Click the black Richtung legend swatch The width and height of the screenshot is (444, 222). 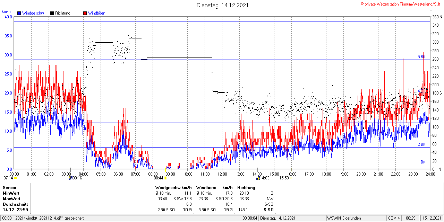[x=52, y=13]
